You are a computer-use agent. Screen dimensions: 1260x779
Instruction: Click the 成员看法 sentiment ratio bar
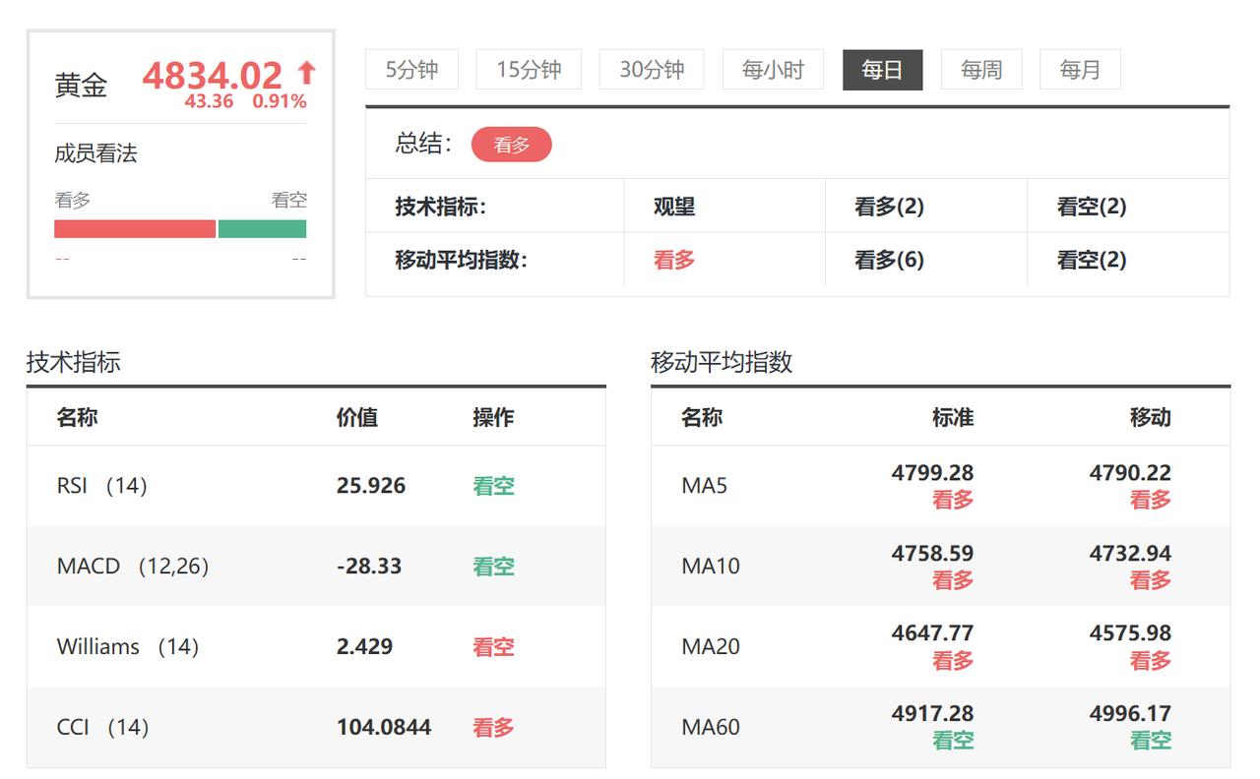tap(180, 228)
